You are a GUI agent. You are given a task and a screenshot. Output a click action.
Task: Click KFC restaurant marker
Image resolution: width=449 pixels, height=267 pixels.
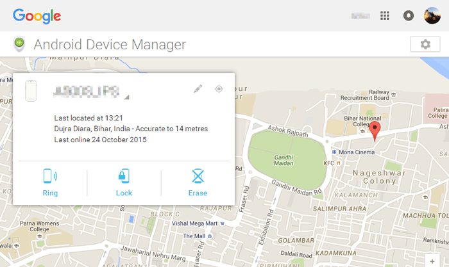pos(339,163)
